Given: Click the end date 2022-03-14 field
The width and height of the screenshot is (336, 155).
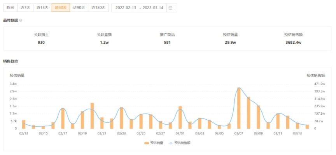Looking at the screenshot, I should point(154,8).
